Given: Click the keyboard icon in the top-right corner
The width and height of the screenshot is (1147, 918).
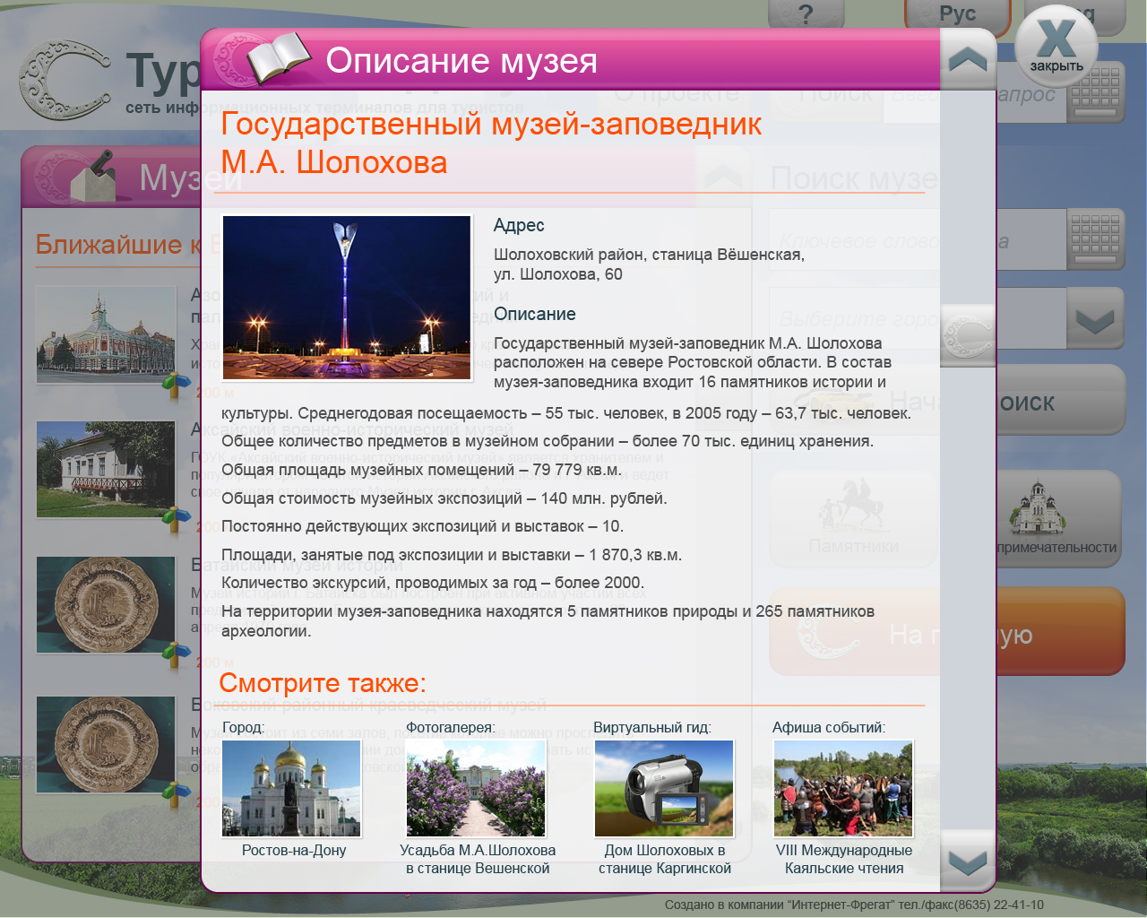Looking at the screenshot, I should [1095, 92].
